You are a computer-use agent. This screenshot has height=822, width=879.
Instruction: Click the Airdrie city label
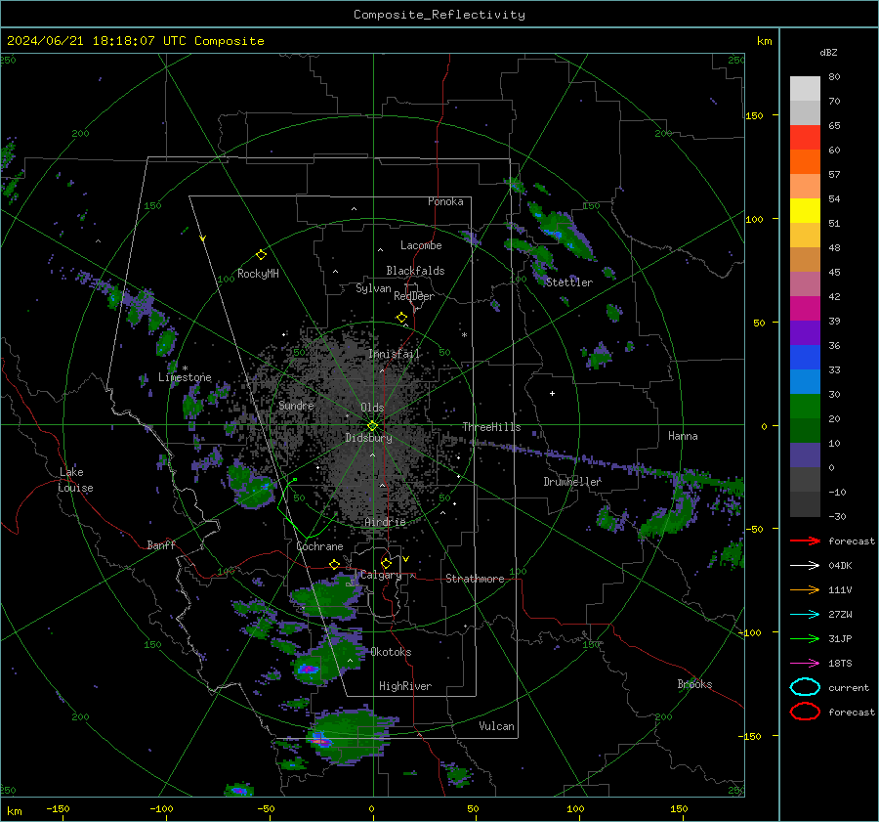point(385,522)
